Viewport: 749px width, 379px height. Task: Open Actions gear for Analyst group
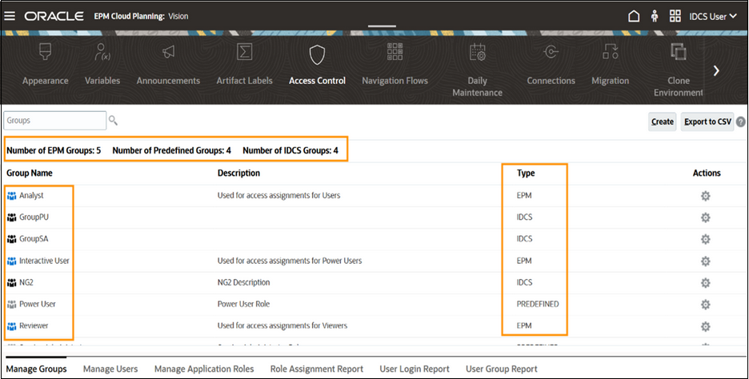pos(706,196)
